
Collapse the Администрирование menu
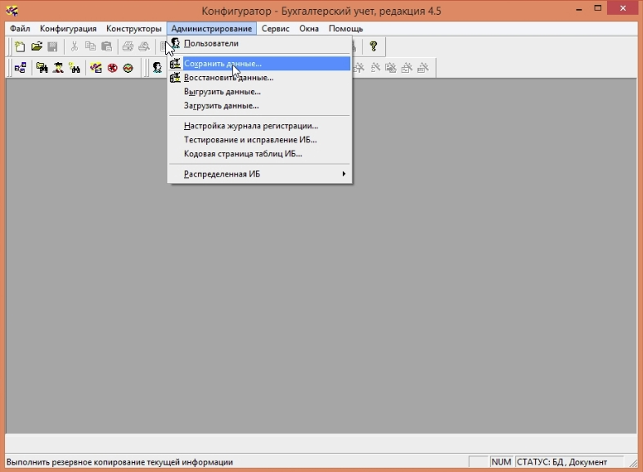(212, 29)
